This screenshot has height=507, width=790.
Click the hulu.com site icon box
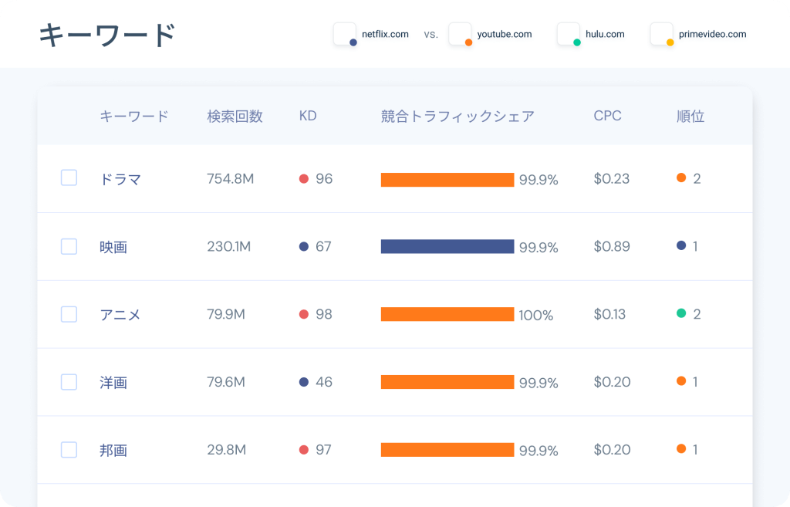coord(568,34)
